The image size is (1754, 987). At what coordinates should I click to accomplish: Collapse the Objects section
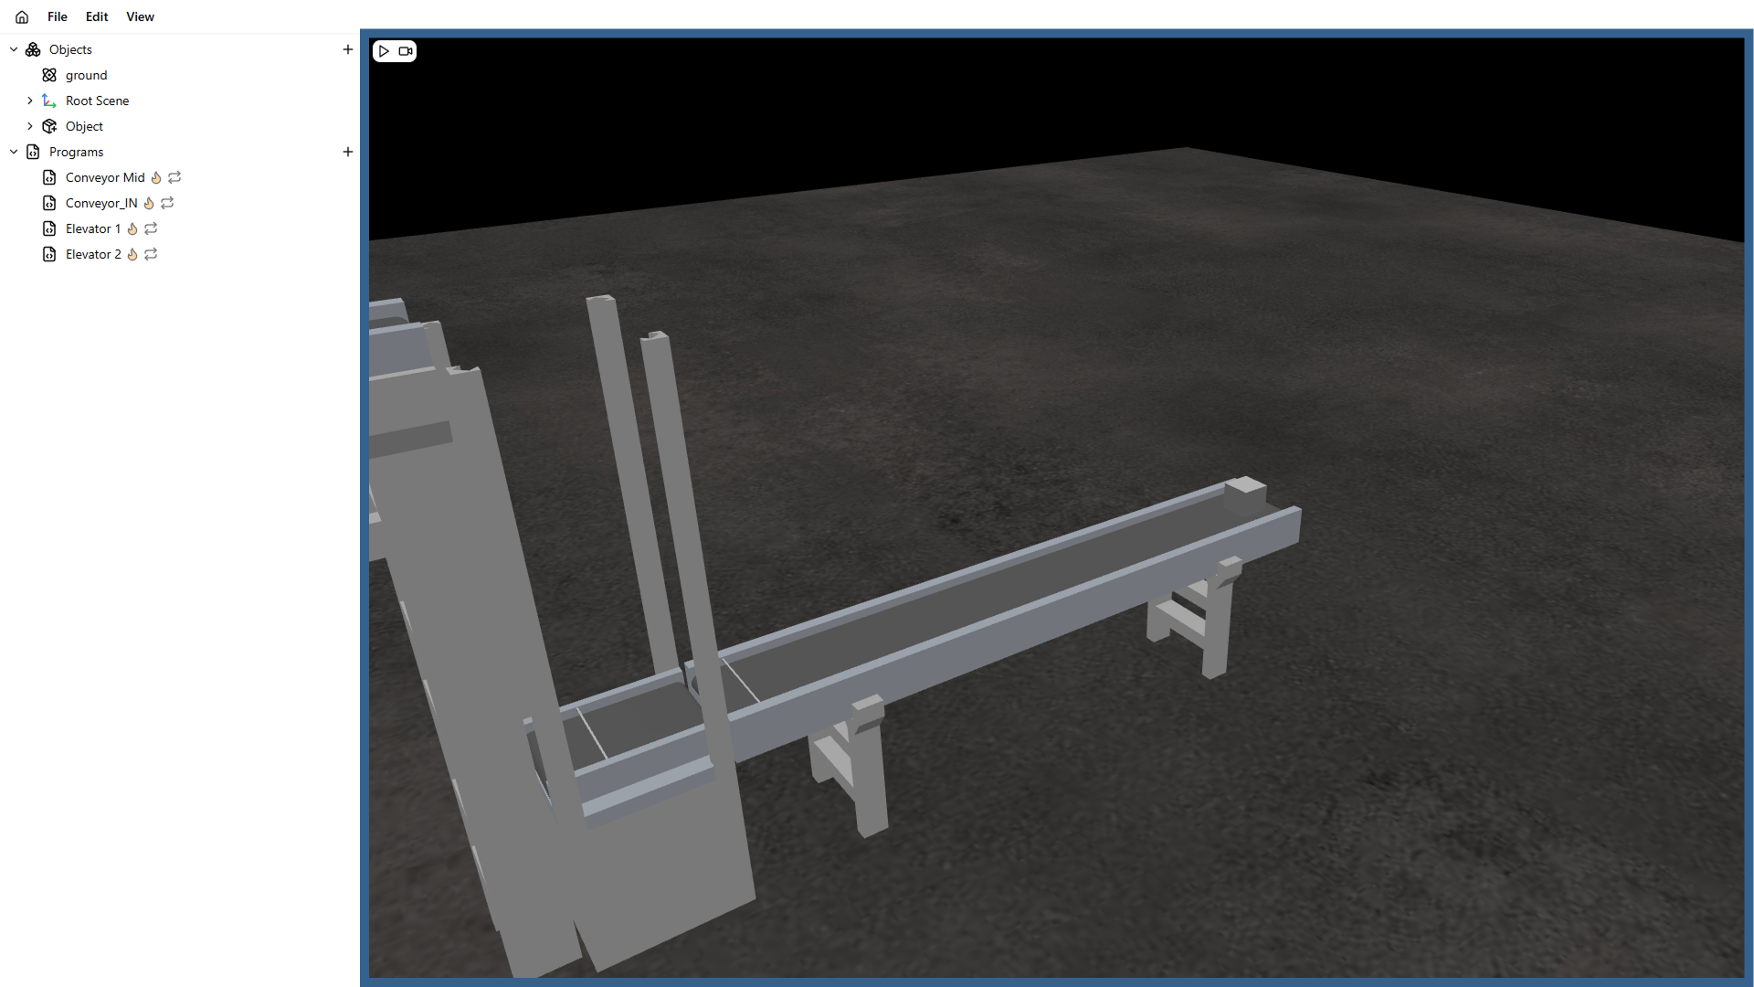14,49
